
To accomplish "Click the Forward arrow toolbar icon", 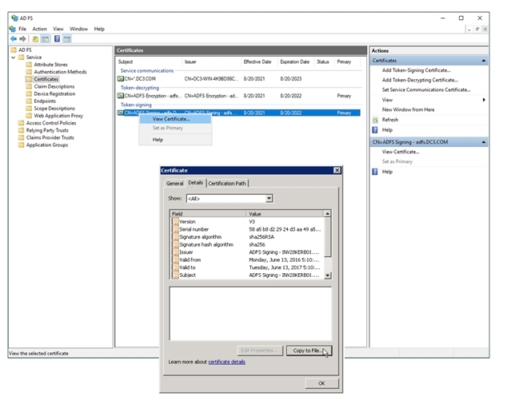I will click(23, 38).
